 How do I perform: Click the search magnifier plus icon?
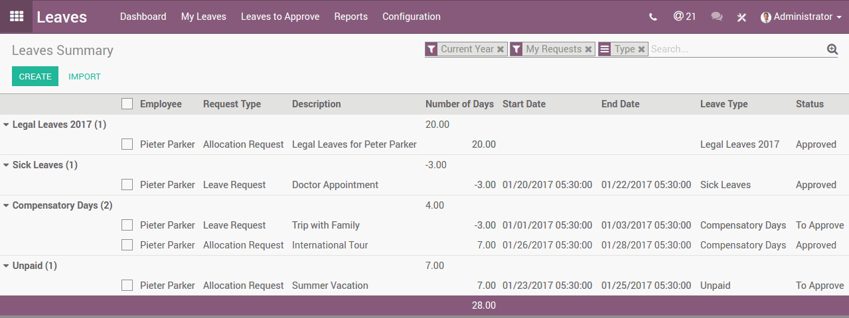[x=832, y=49]
